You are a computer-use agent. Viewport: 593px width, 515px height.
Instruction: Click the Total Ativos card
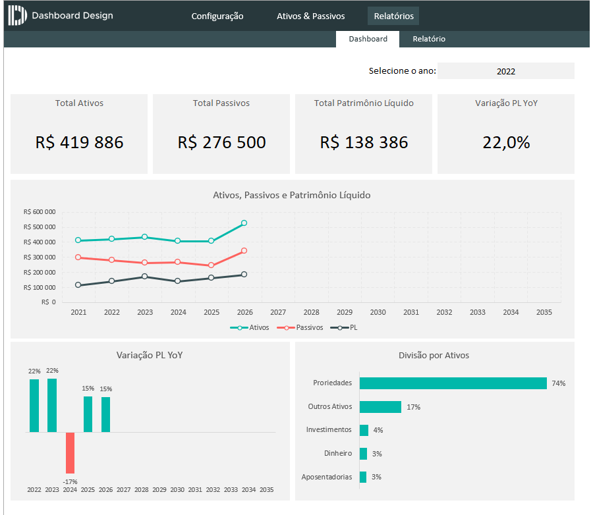click(79, 134)
